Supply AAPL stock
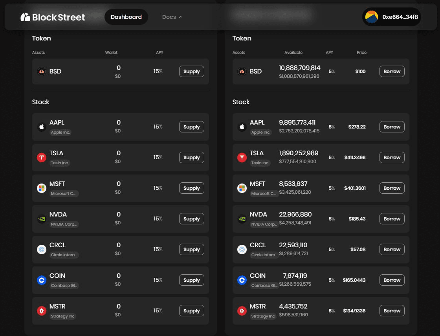This screenshot has width=440, height=336. (192, 127)
